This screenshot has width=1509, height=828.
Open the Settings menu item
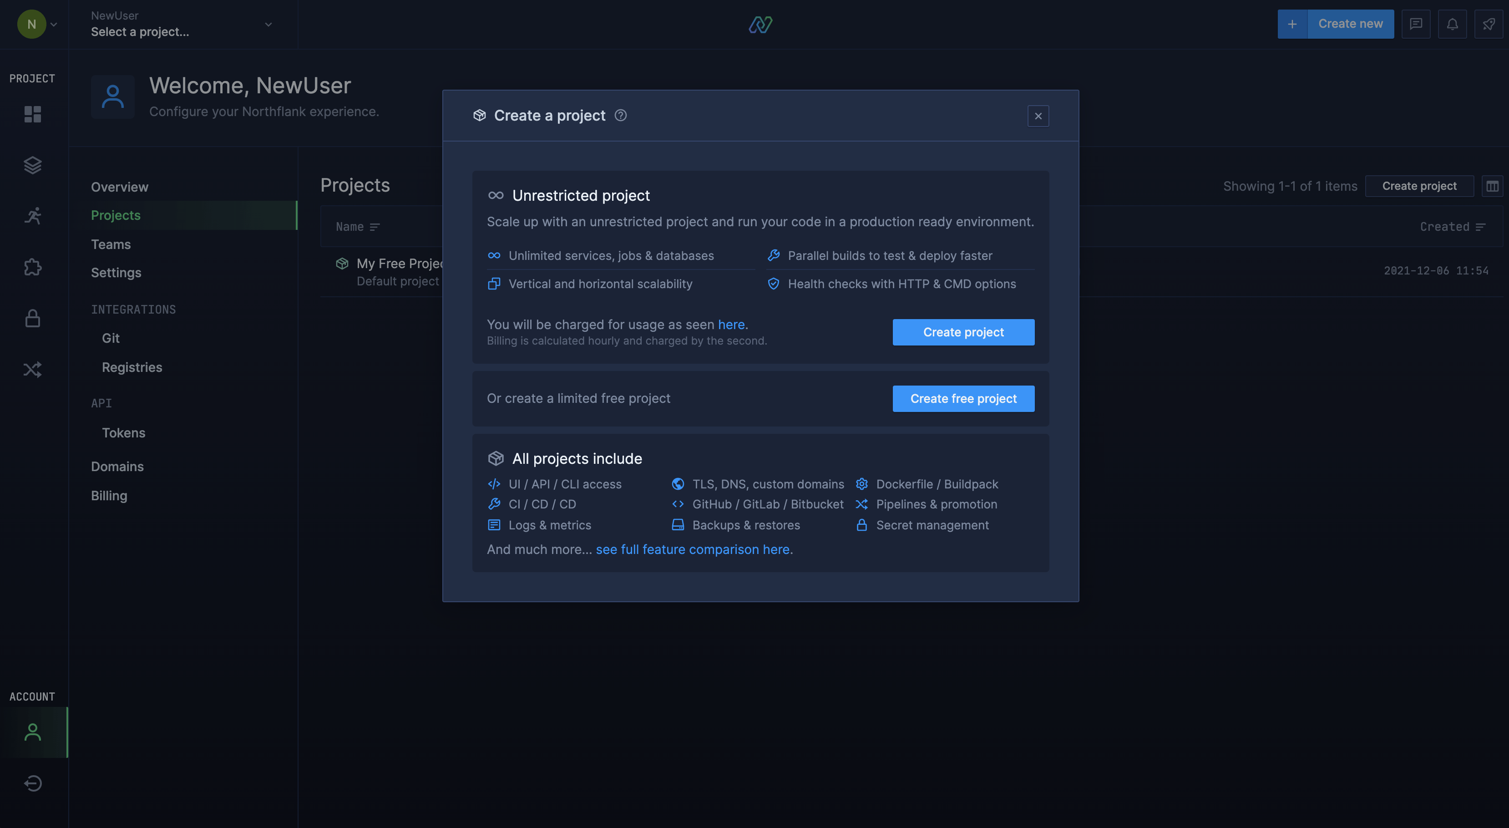coord(116,273)
